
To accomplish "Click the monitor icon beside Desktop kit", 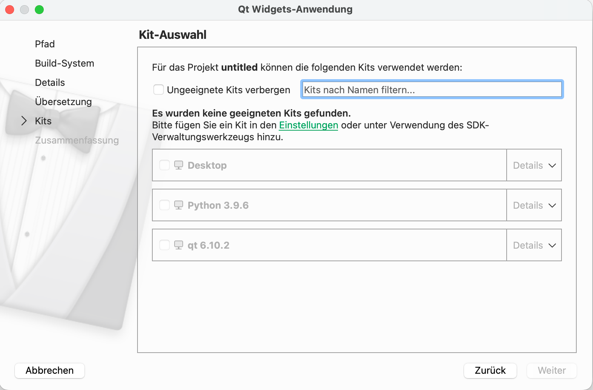I will 179,165.
